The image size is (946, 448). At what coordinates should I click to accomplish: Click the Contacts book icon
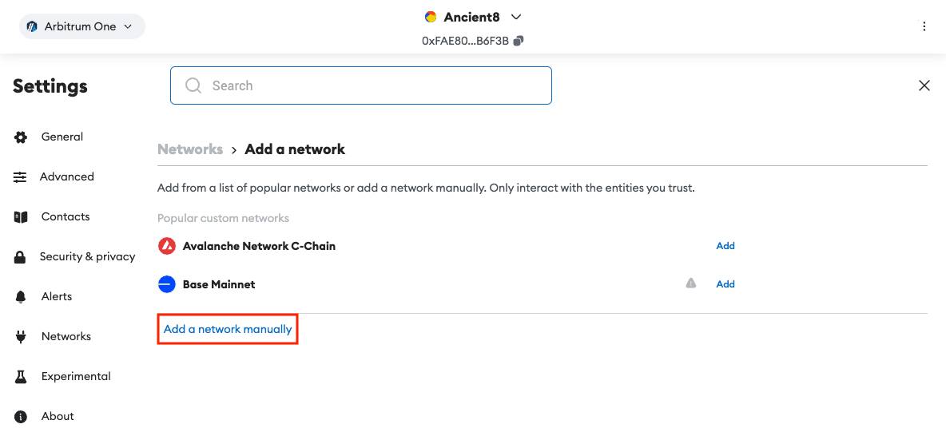click(x=21, y=217)
